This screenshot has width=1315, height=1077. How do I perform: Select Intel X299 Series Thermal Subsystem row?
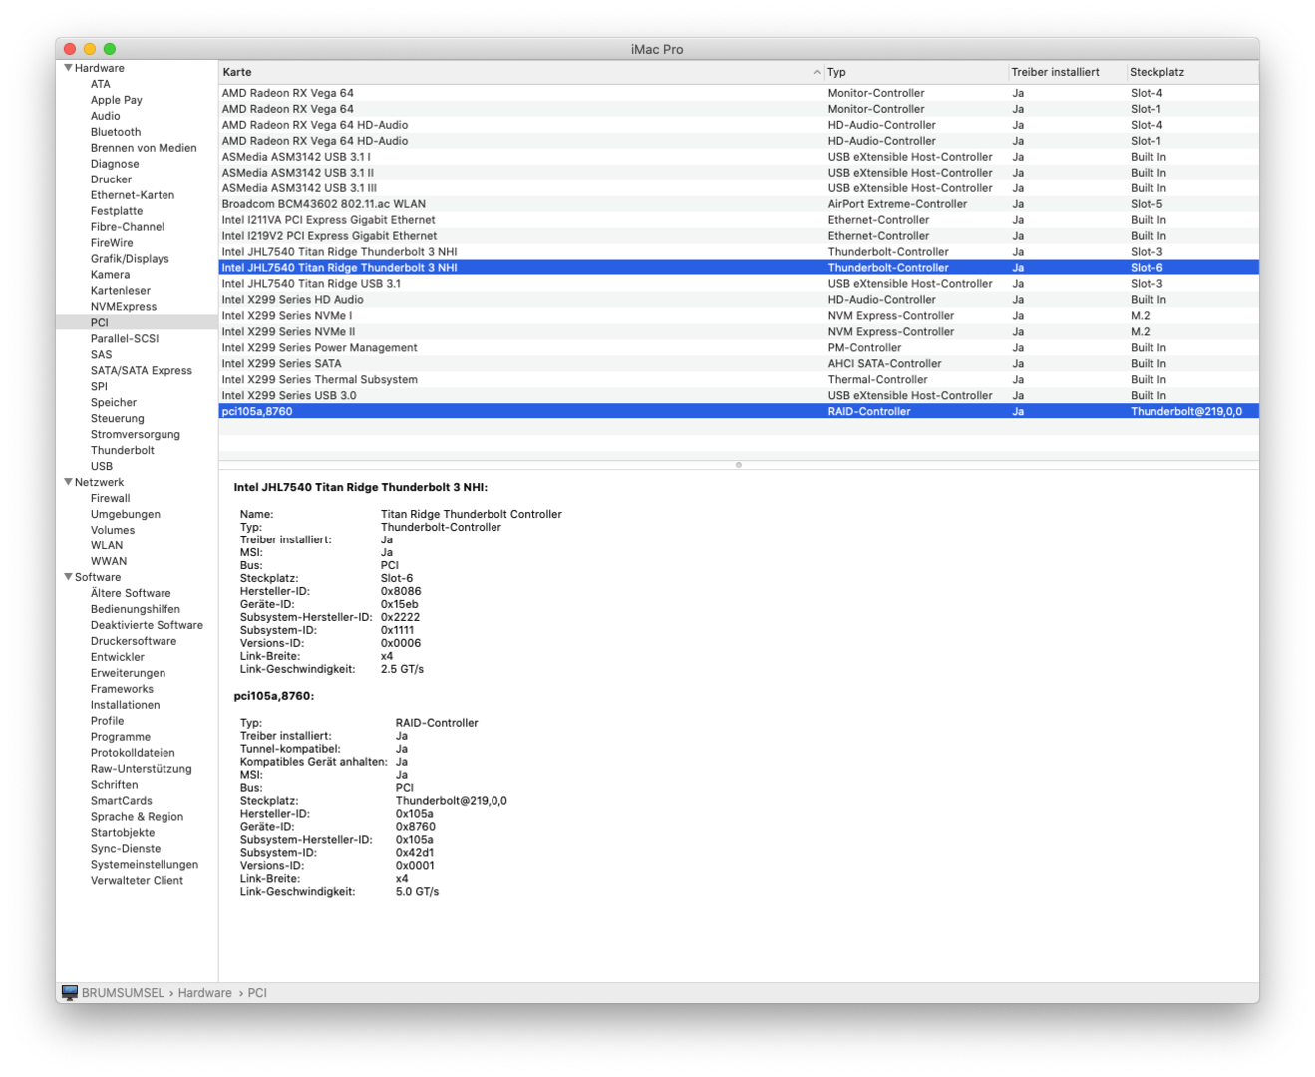coord(739,380)
